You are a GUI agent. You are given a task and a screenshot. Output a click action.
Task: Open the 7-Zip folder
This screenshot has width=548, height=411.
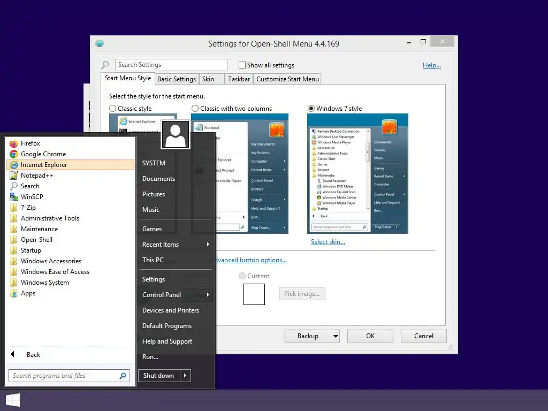coord(70,208)
